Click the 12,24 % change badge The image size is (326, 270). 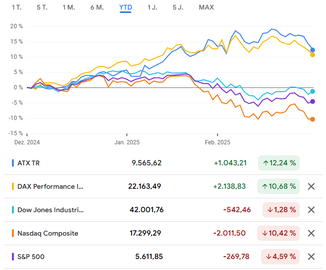coord(279,163)
